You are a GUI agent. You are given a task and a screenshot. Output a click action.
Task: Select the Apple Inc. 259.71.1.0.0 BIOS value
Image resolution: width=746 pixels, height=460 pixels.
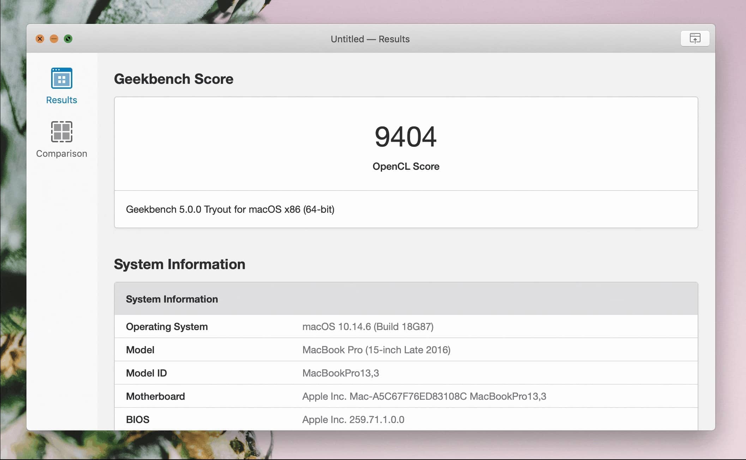(353, 419)
